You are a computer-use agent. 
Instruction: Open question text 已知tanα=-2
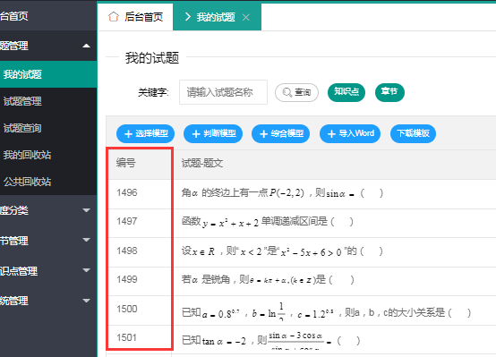point(270,341)
